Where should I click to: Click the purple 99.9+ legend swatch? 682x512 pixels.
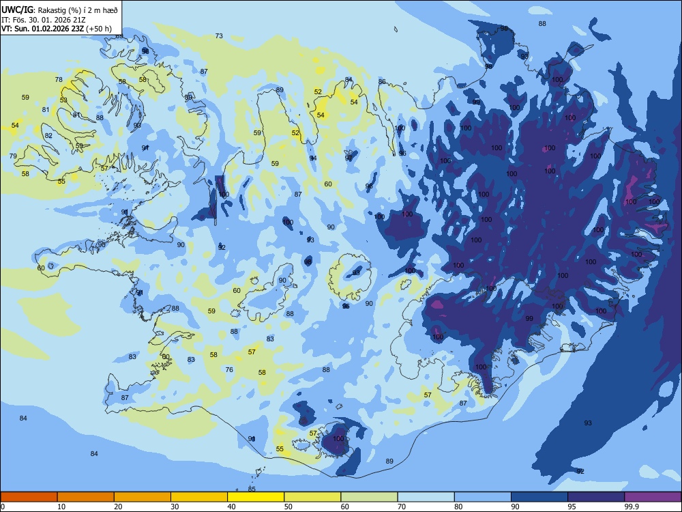(x=653, y=497)
